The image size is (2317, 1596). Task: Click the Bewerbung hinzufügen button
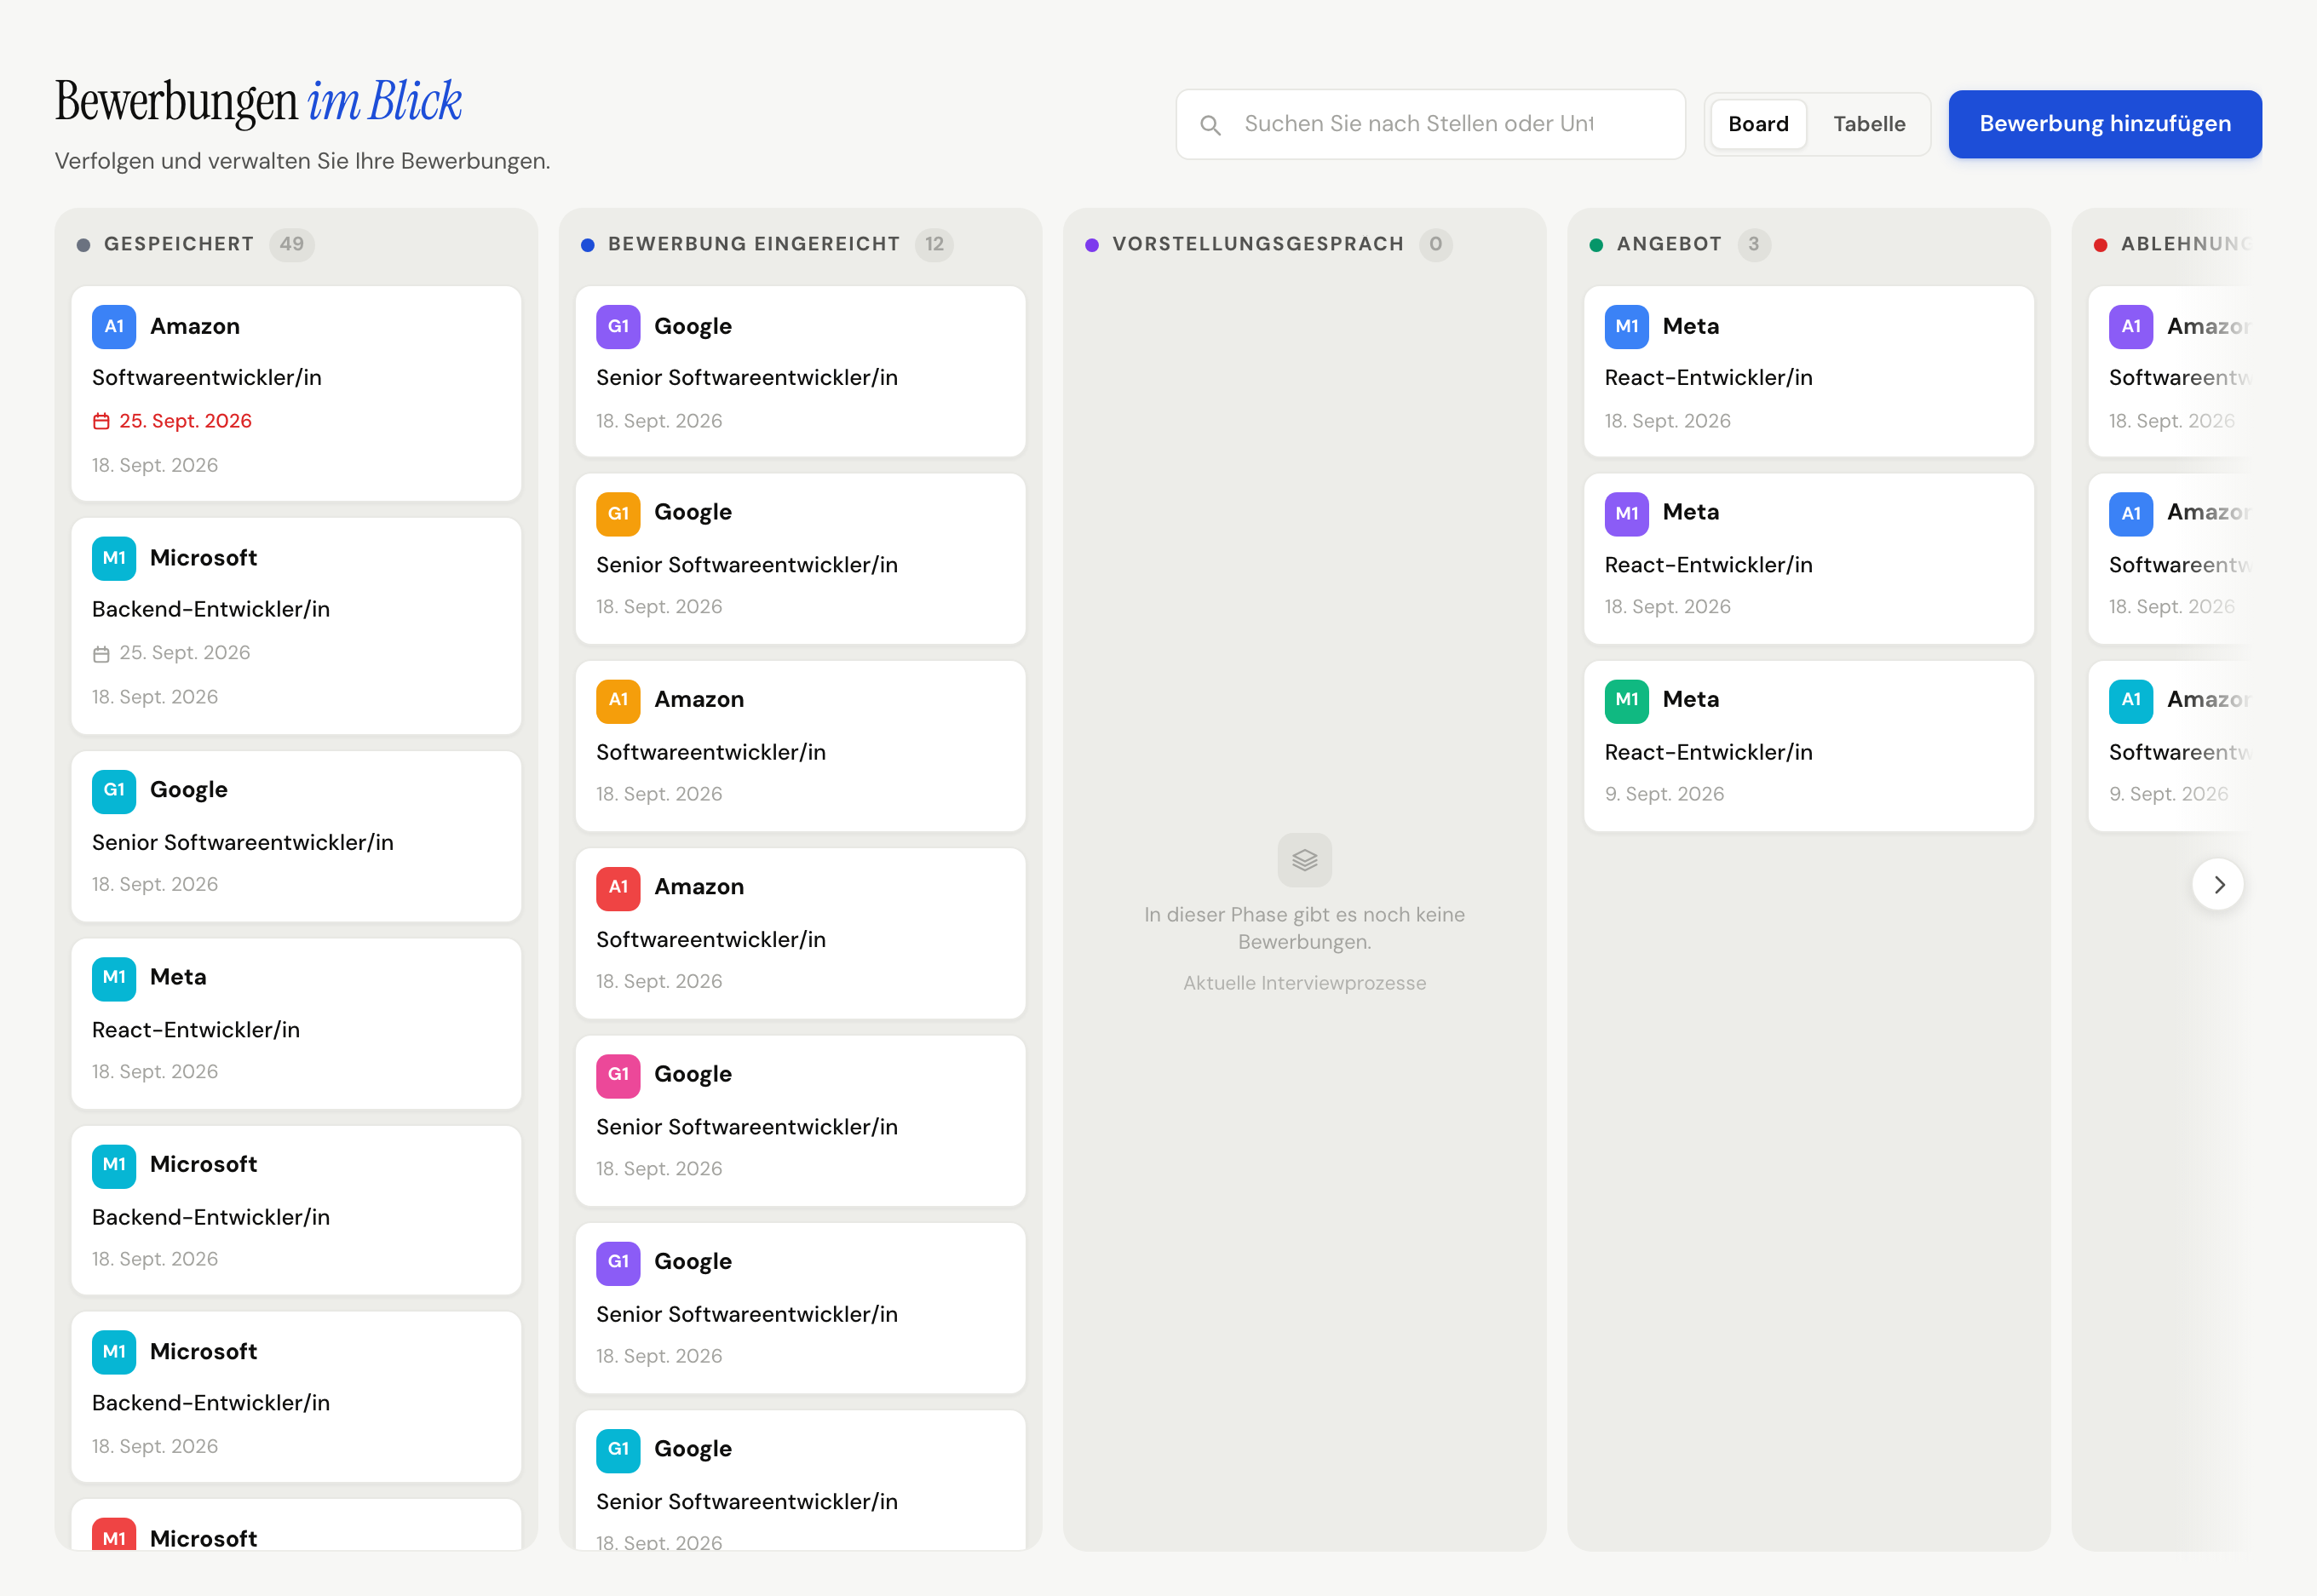click(2104, 124)
